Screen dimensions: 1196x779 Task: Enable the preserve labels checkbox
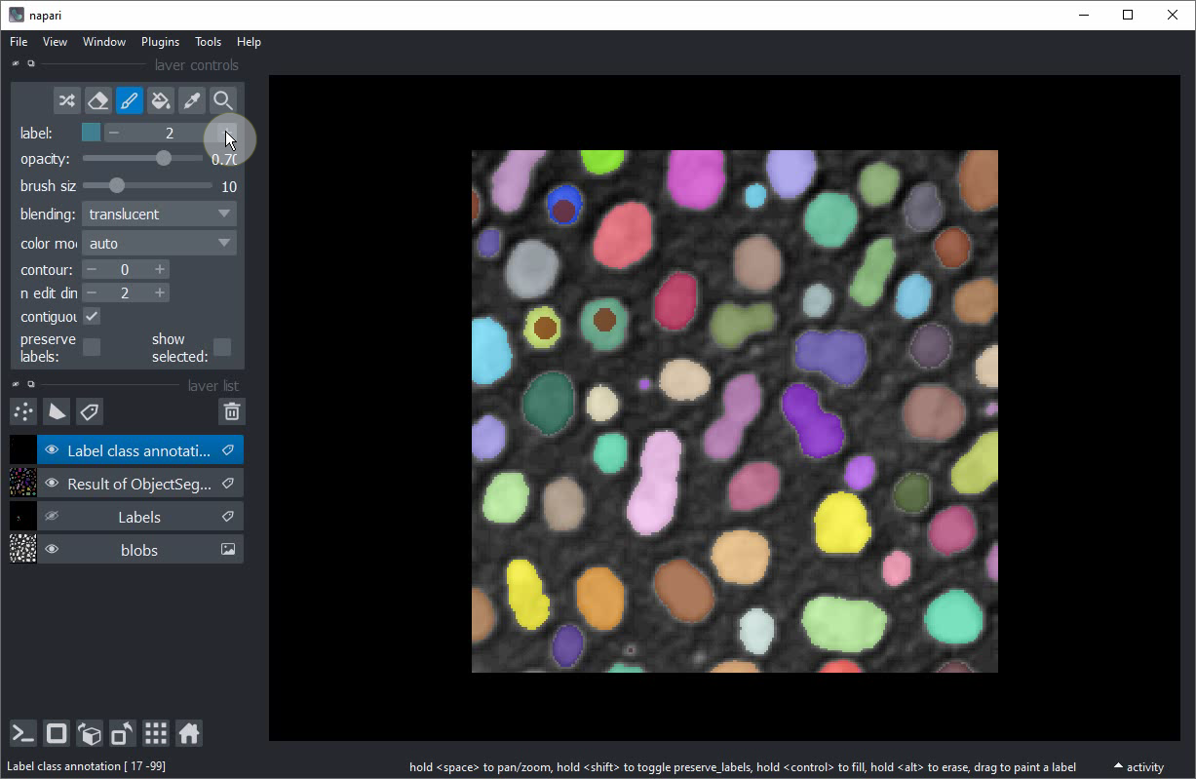[92, 348]
